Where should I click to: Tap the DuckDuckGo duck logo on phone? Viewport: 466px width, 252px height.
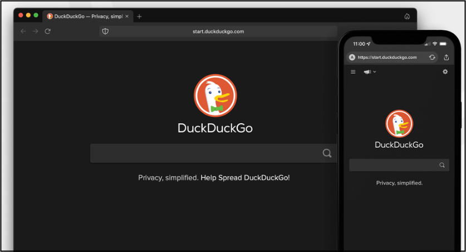[399, 123]
